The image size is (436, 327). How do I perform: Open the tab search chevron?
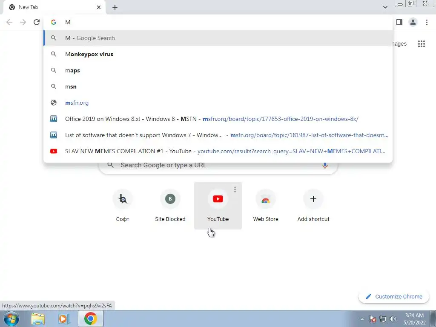[x=385, y=7]
